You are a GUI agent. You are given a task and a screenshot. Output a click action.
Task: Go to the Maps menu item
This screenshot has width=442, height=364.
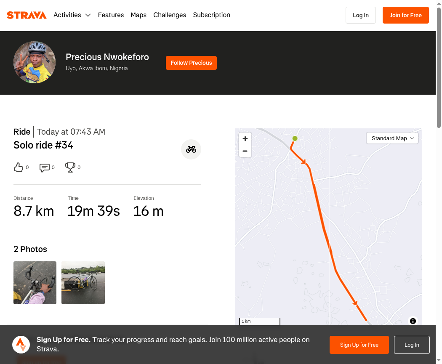(x=138, y=15)
